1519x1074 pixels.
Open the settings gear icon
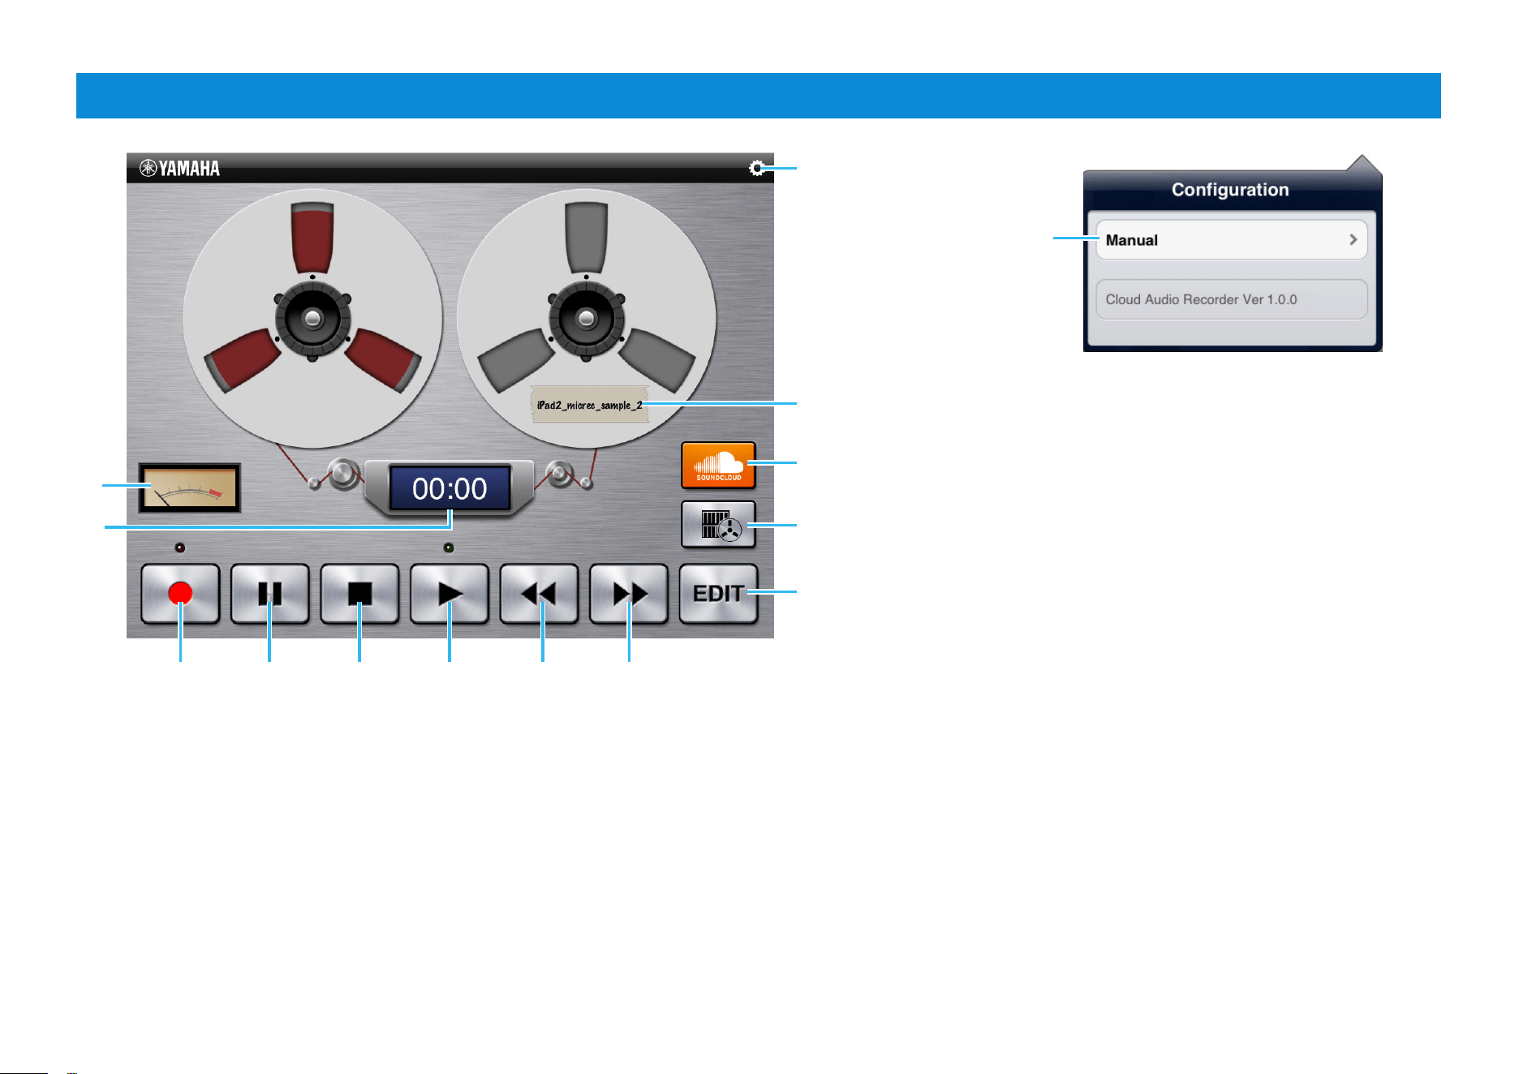click(x=756, y=168)
